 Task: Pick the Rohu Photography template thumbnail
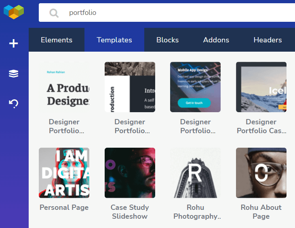[195, 173]
